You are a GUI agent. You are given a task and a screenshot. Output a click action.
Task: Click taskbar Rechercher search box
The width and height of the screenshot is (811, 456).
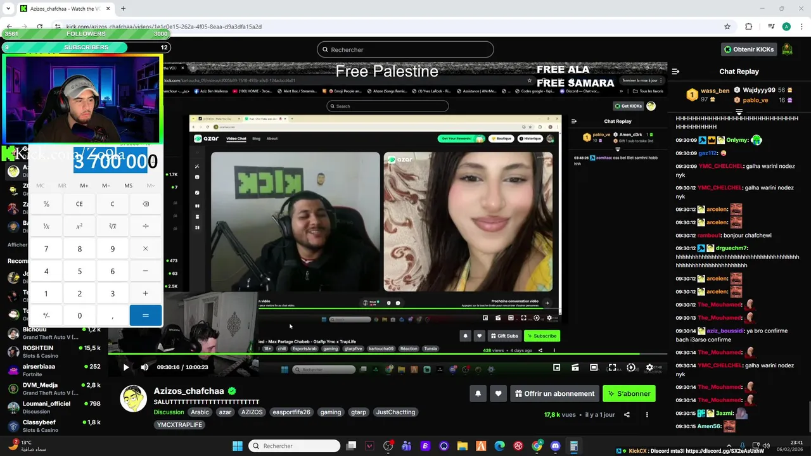(x=294, y=446)
